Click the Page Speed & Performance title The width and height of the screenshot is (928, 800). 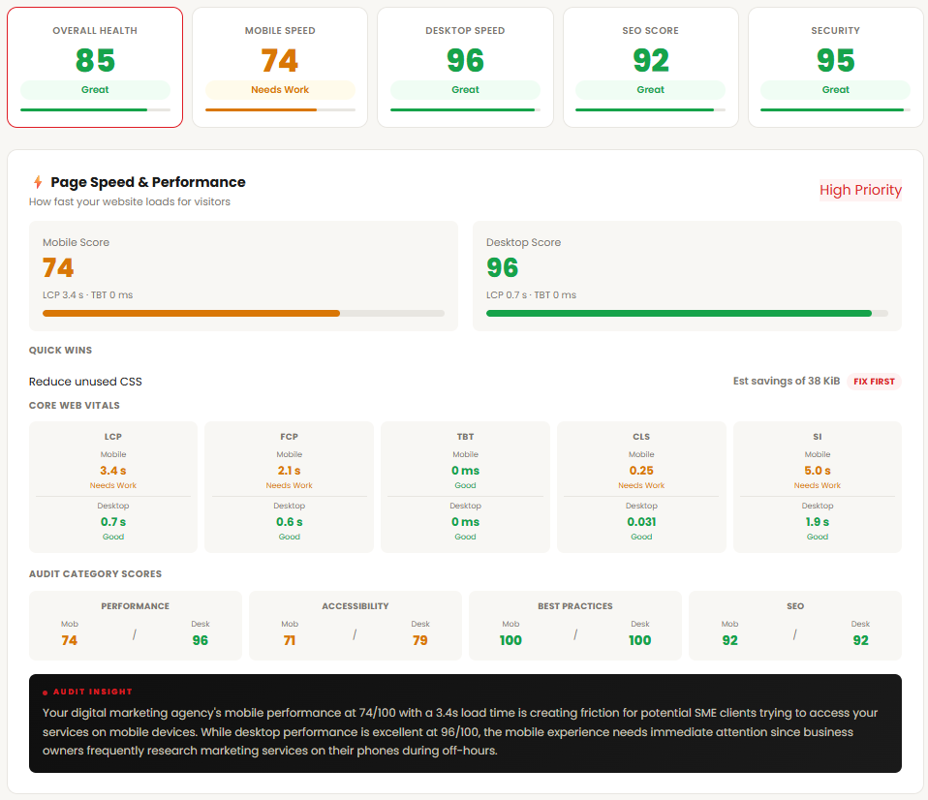(x=148, y=182)
